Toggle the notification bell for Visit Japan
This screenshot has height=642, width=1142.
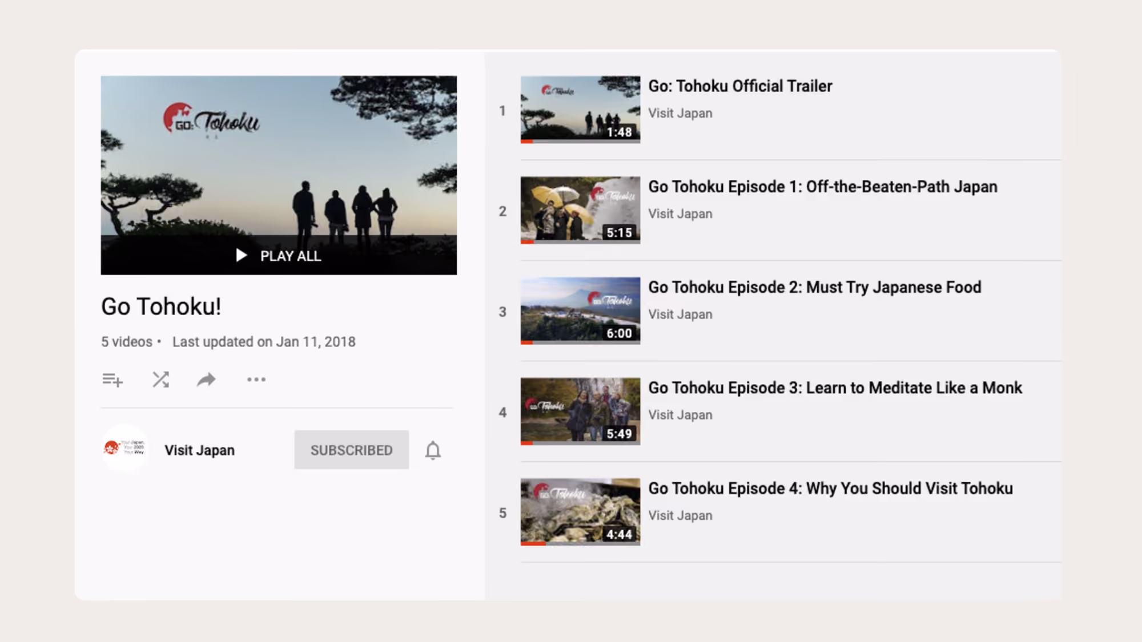coord(433,450)
